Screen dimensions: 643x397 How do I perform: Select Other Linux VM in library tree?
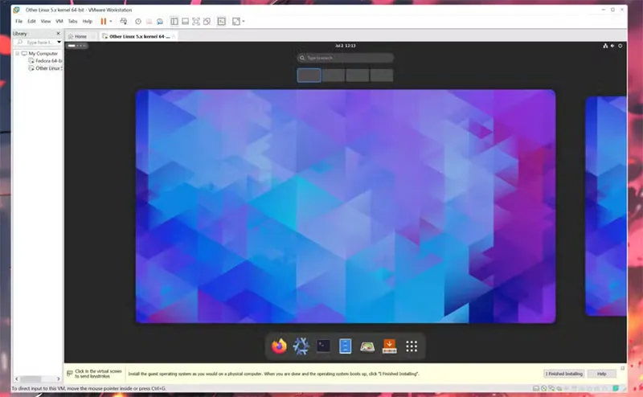[x=45, y=68]
